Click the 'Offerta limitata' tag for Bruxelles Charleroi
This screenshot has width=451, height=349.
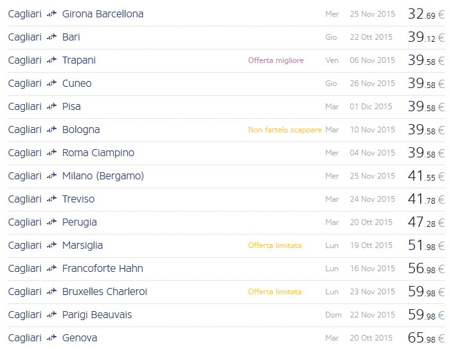pyautogui.click(x=275, y=292)
